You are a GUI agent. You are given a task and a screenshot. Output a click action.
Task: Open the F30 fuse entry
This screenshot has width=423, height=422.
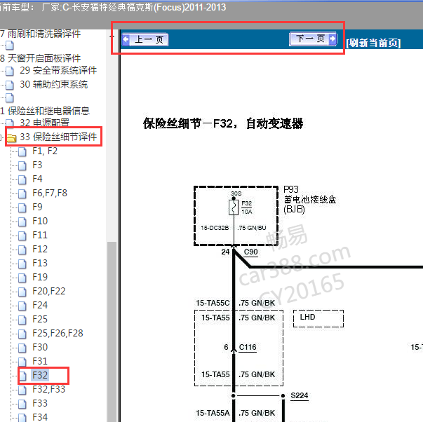(40, 347)
